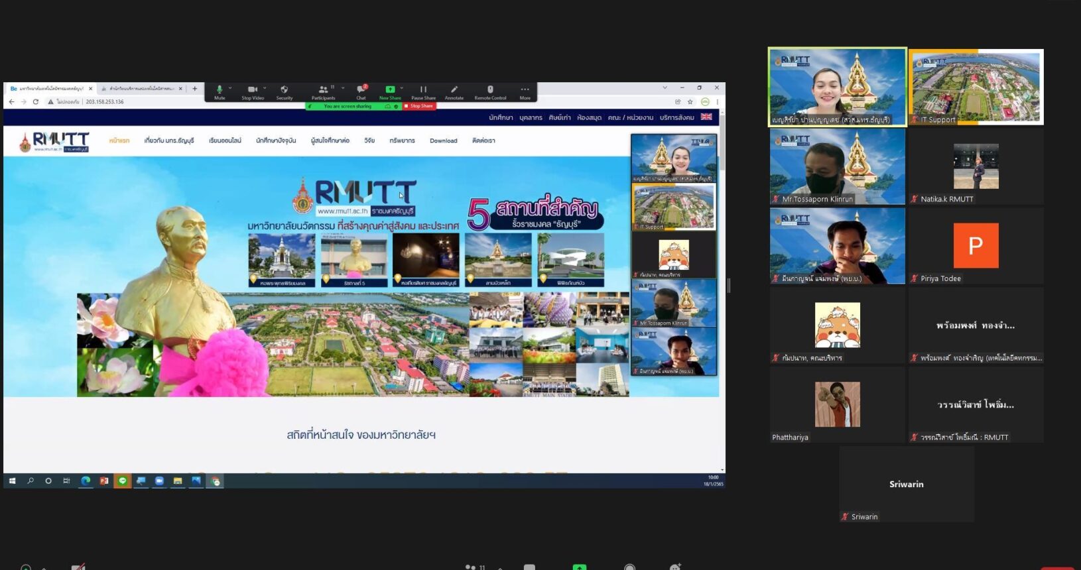Open ทรัพยากร menu item
This screenshot has height=570, width=1081.
click(402, 141)
